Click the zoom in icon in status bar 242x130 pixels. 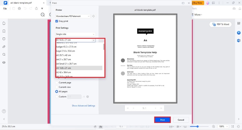(x=213, y=127)
